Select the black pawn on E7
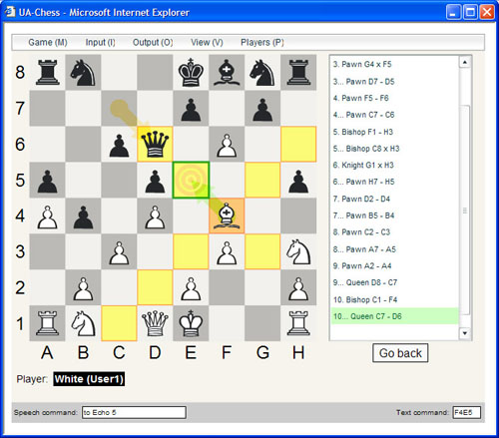The width and height of the screenshot is (499, 438). point(191,109)
